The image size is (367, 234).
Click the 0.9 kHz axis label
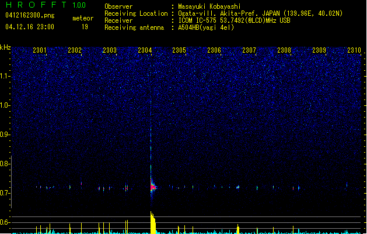pos(5,135)
